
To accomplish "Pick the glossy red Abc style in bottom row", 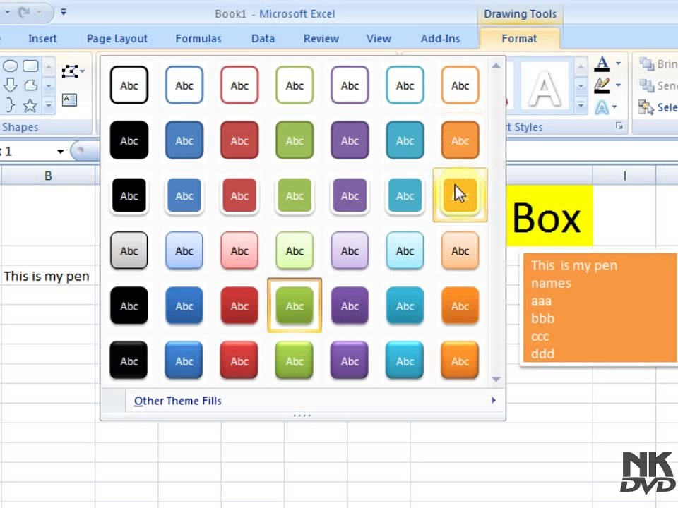I will point(239,361).
